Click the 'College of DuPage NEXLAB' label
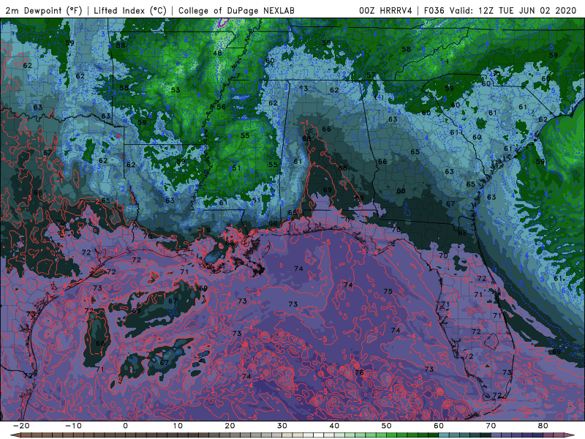585x439 pixels. (x=236, y=10)
